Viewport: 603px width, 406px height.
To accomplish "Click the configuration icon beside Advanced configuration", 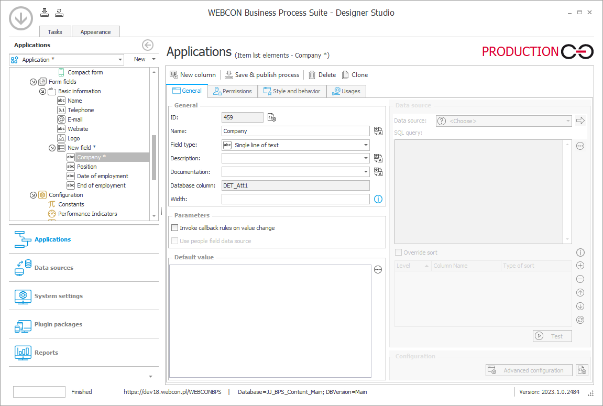I will (582, 370).
